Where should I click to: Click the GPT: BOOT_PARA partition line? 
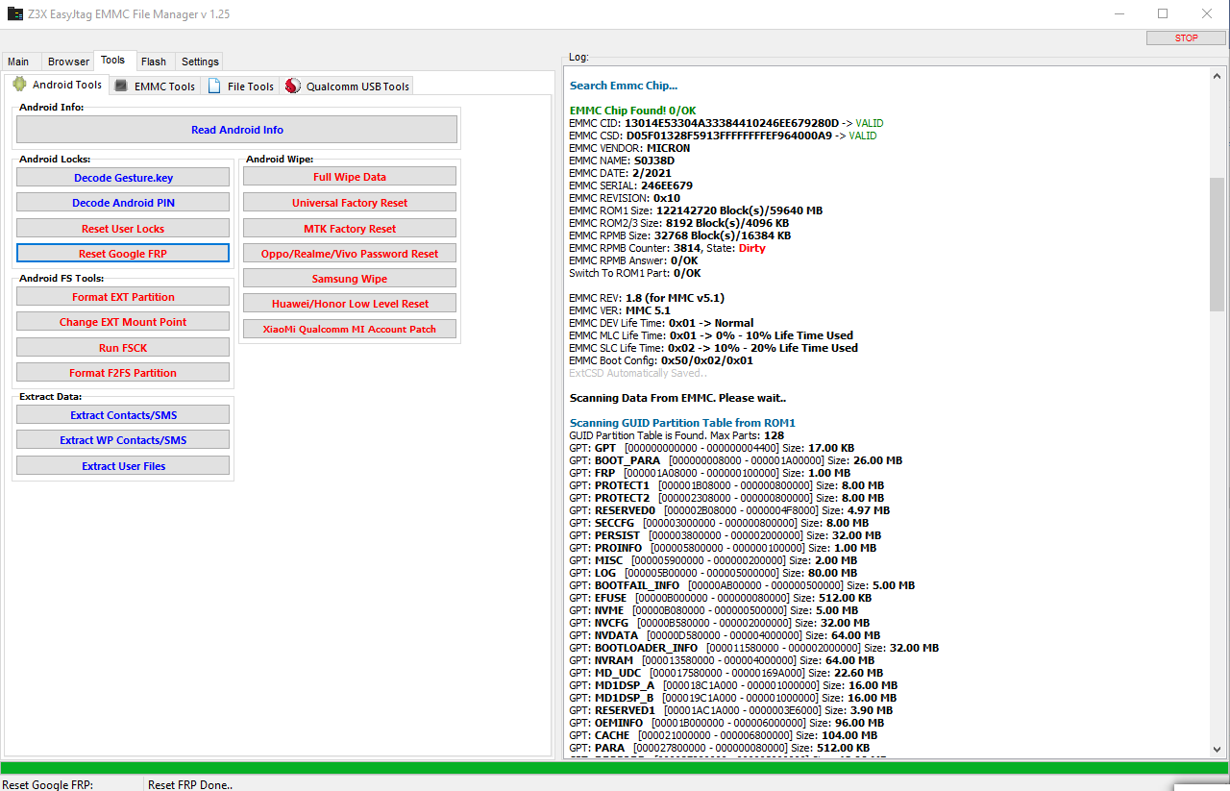point(736,460)
